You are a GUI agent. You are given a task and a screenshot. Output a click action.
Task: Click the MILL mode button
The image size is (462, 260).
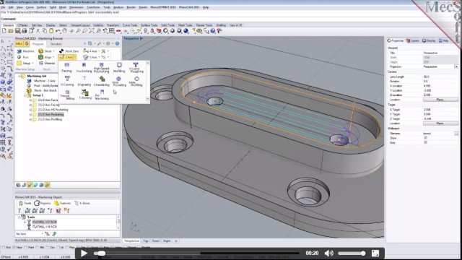point(19,43)
